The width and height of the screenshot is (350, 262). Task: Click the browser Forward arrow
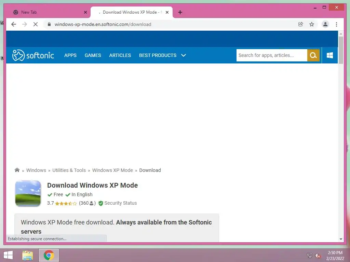(x=25, y=24)
